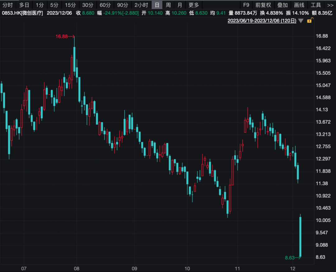Select the 周 weekly chart tab
Viewport: 336px width, 272px height.
coord(168,5)
